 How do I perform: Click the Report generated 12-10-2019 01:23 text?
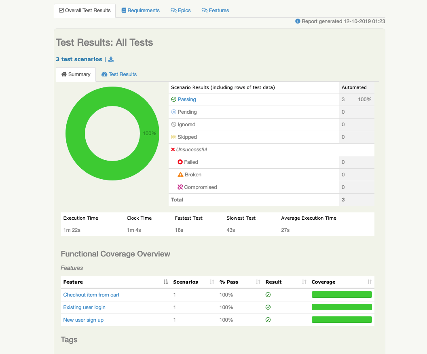[x=343, y=21]
